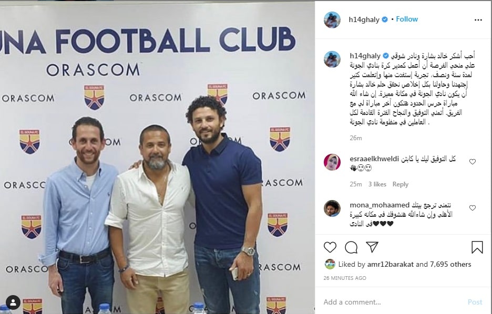This screenshot has height=314, width=492.
Task: Share the post using the paper plane icon
Action: [x=372, y=247]
